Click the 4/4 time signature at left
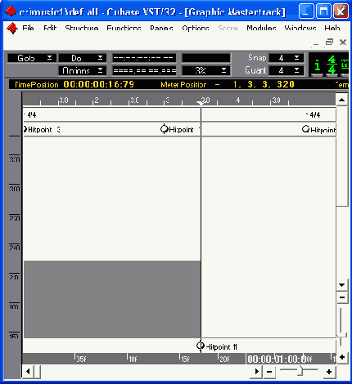The image size is (352, 384). pyautogui.click(x=31, y=114)
